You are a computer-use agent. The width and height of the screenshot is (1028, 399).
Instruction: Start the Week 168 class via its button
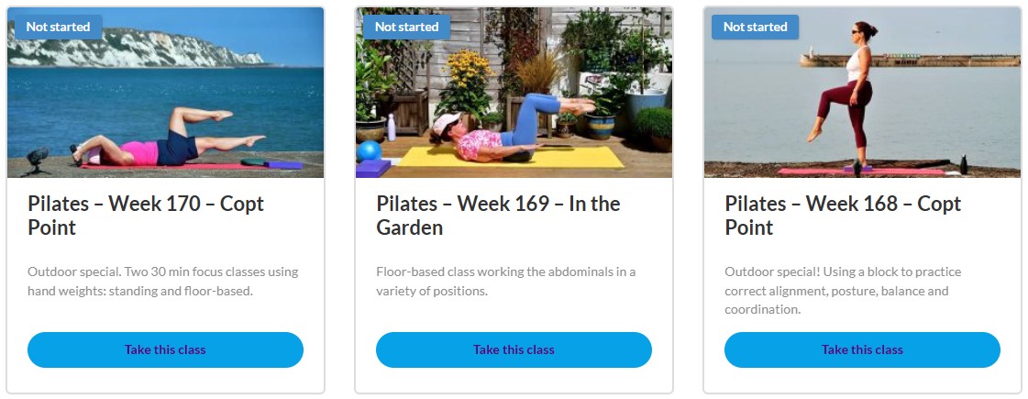(x=862, y=349)
